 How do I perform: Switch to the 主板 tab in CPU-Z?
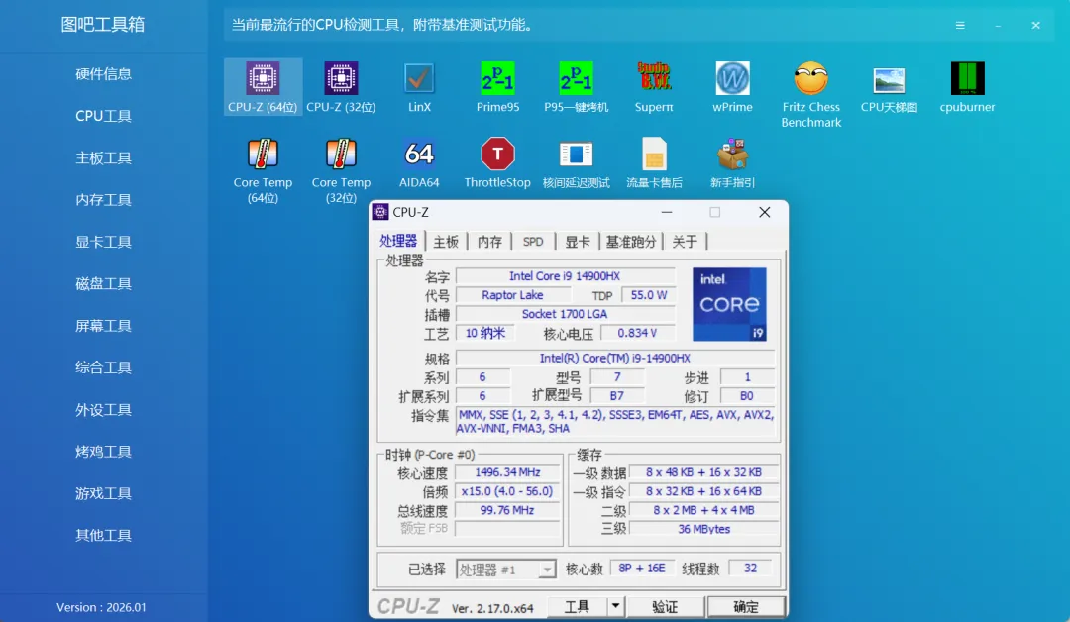pos(446,242)
